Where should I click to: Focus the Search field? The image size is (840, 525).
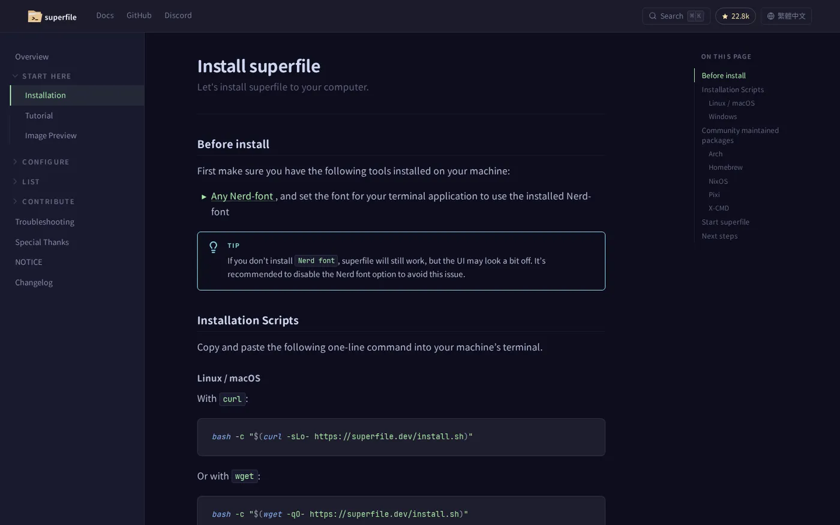[x=676, y=16]
